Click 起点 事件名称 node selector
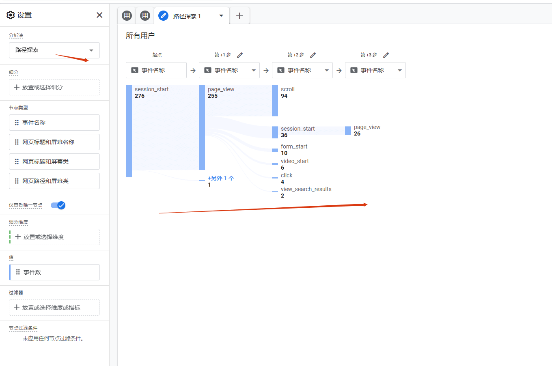This screenshot has width=552, height=366. pyautogui.click(x=156, y=70)
